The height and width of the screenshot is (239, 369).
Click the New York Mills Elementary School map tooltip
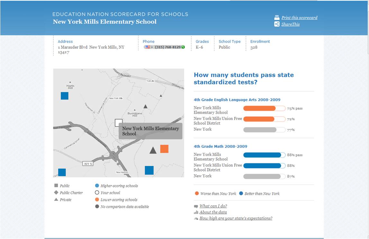[x=151, y=131]
